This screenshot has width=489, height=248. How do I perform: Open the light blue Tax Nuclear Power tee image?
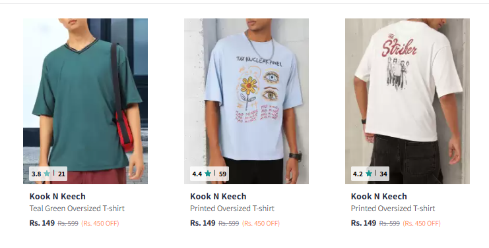click(x=246, y=101)
